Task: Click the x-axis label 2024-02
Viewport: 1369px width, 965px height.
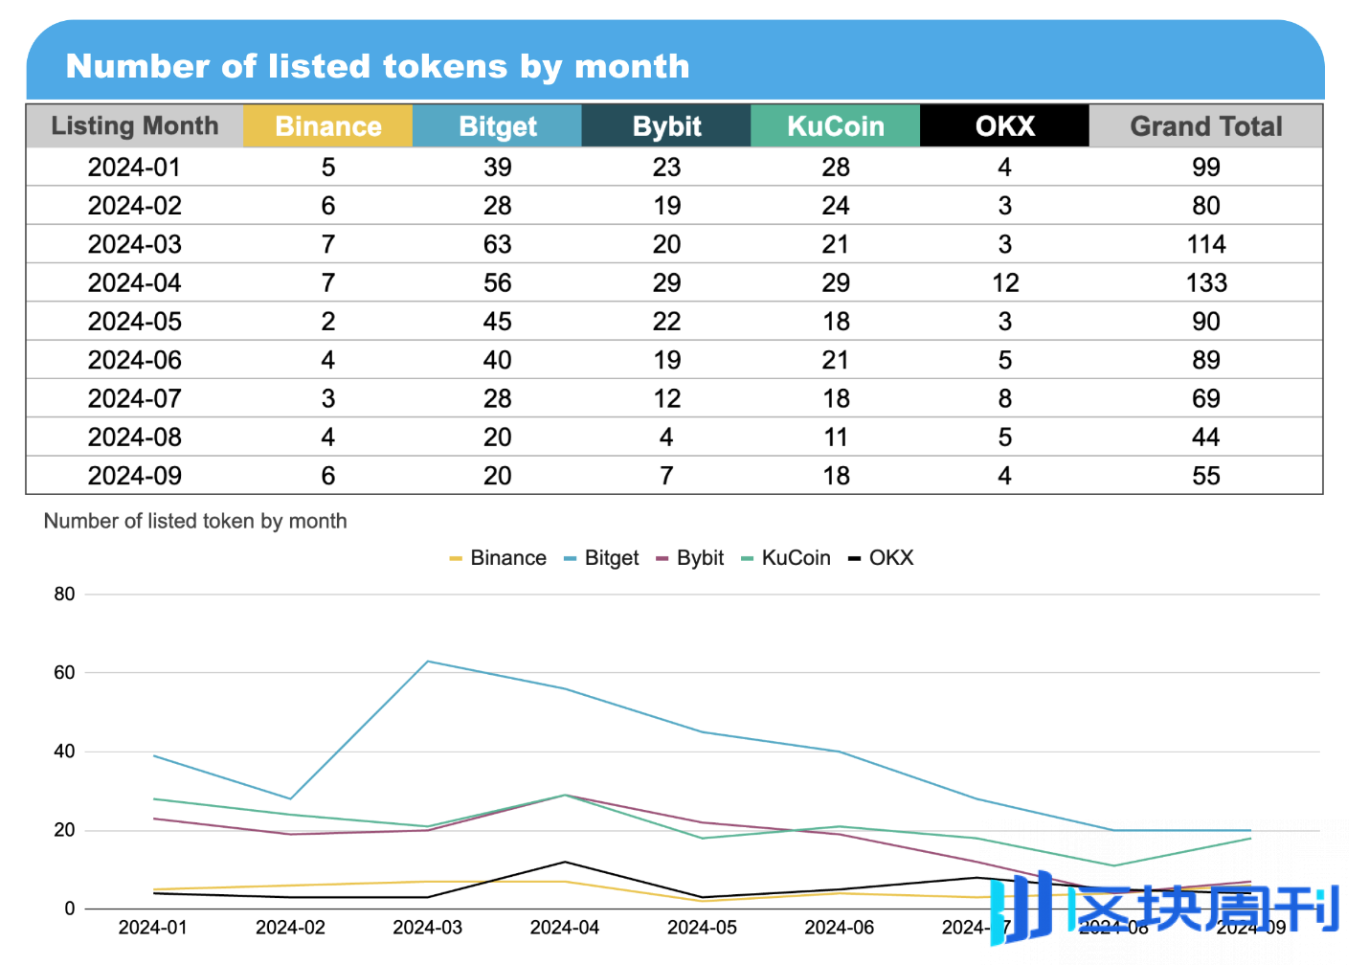Action: click(290, 928)
